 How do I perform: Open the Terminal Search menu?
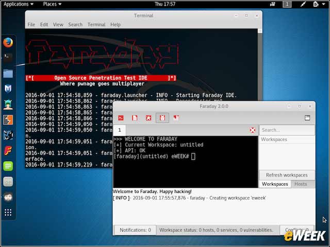tap(75, 25)
